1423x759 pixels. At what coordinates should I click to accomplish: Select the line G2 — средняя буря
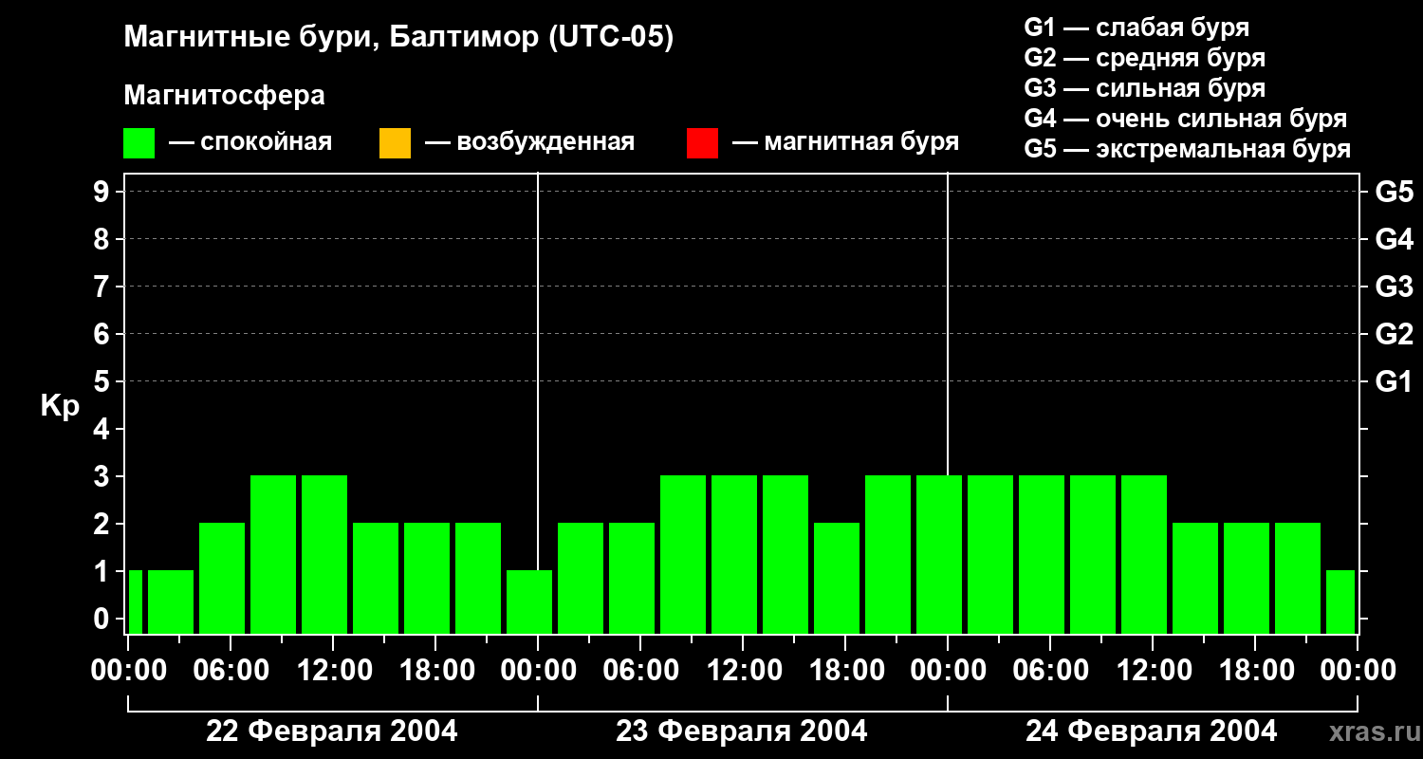tap(1145, 58)
